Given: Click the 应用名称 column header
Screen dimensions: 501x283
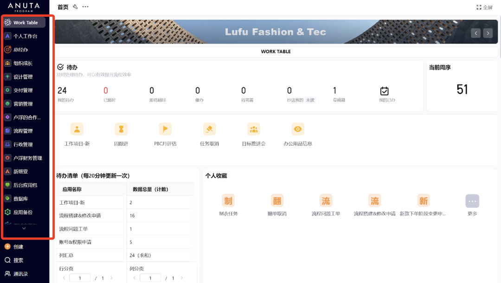Looking at the screenshot, I should click(x=90, y=189).
